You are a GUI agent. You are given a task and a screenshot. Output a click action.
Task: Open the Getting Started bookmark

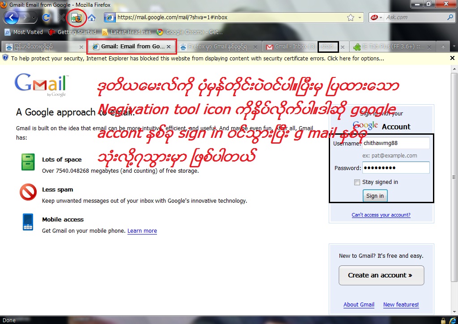click(72, 32)
